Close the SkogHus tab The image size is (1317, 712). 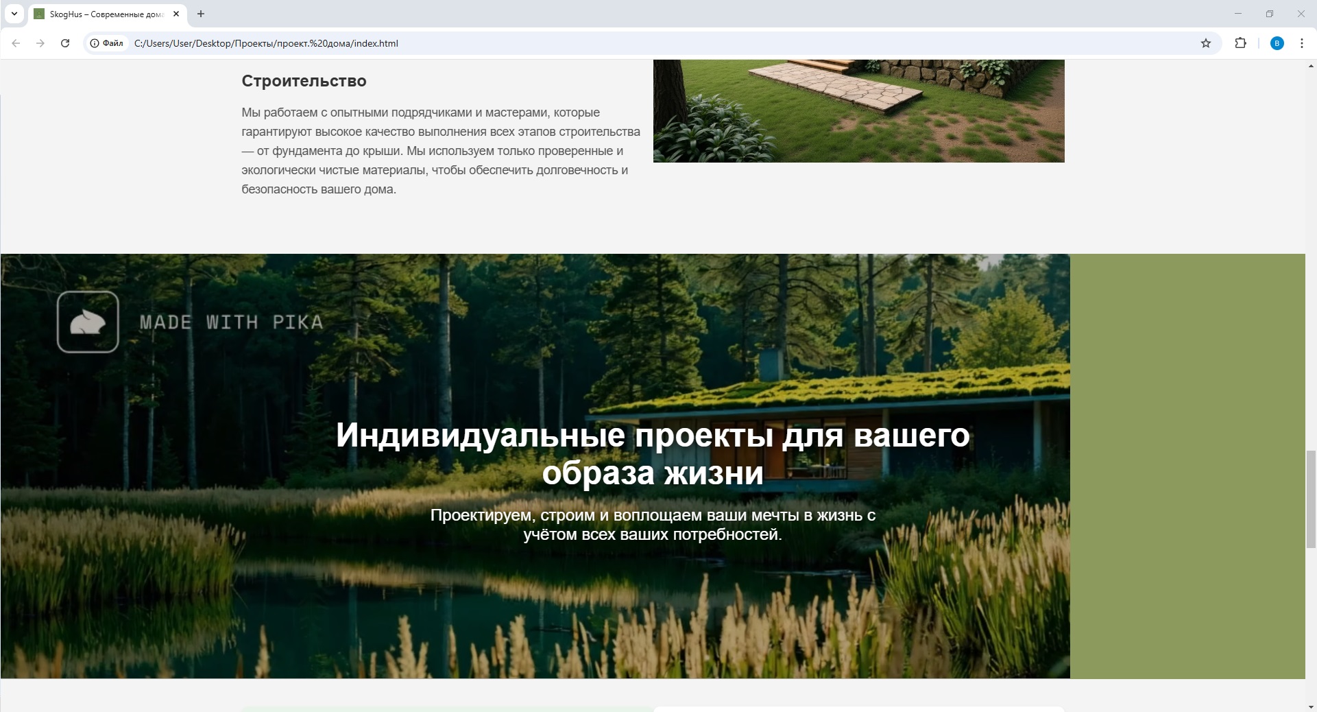pyautogui.click(x=176, y=14)
